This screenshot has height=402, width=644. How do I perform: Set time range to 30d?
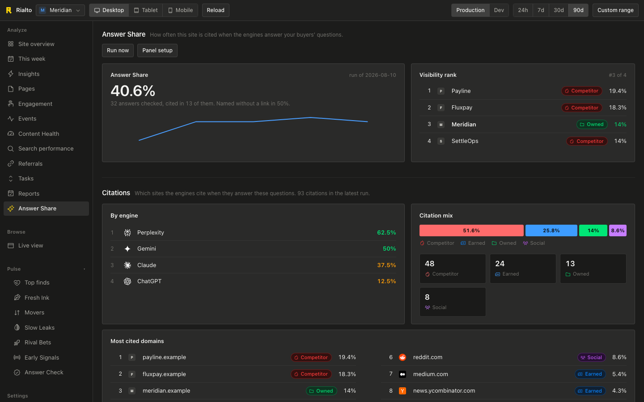tap(559, 10)
